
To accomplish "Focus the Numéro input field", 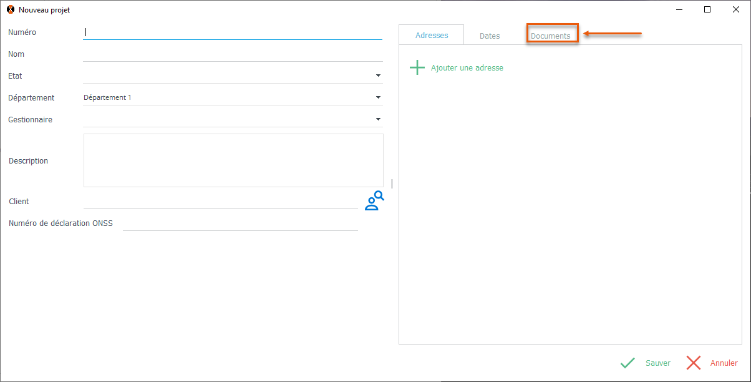I will pos(232,32).
